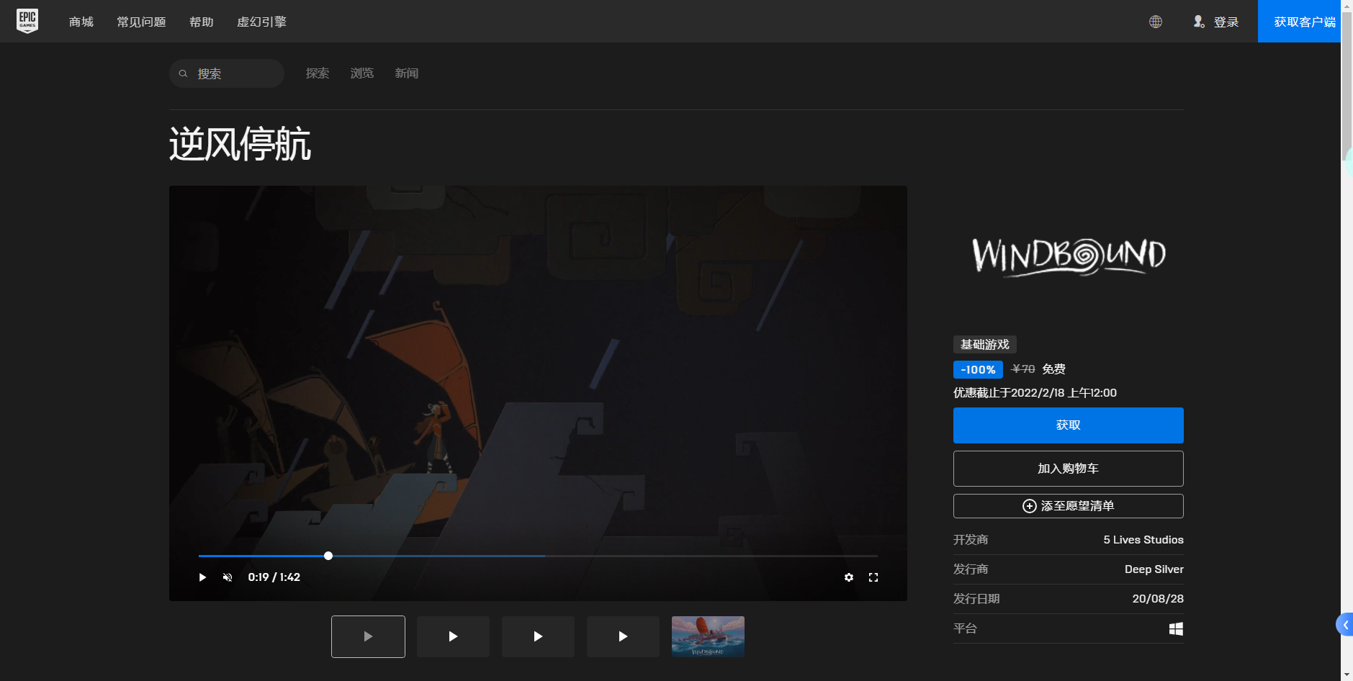
Task: Click the Epic Games logo
Action: pyautogui.click(x=27, y=21)
